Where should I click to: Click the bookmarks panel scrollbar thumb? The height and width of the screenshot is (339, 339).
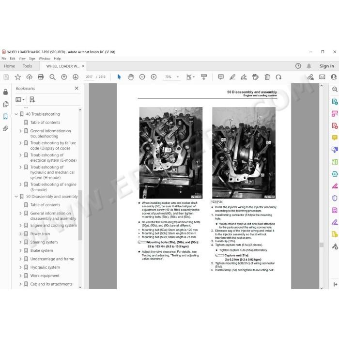(x=80, y=215)
